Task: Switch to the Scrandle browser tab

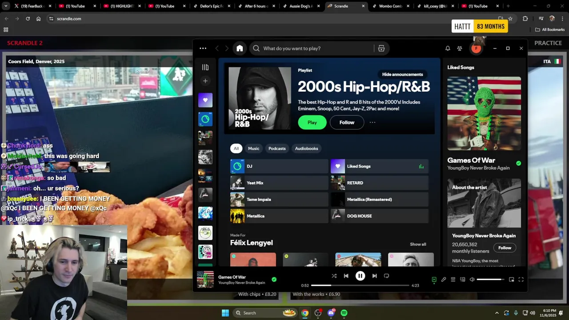Action: [345, 6]
